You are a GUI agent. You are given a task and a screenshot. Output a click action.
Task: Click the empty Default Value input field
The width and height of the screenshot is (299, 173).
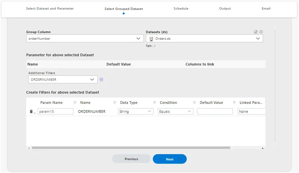(x=215, y=111)
